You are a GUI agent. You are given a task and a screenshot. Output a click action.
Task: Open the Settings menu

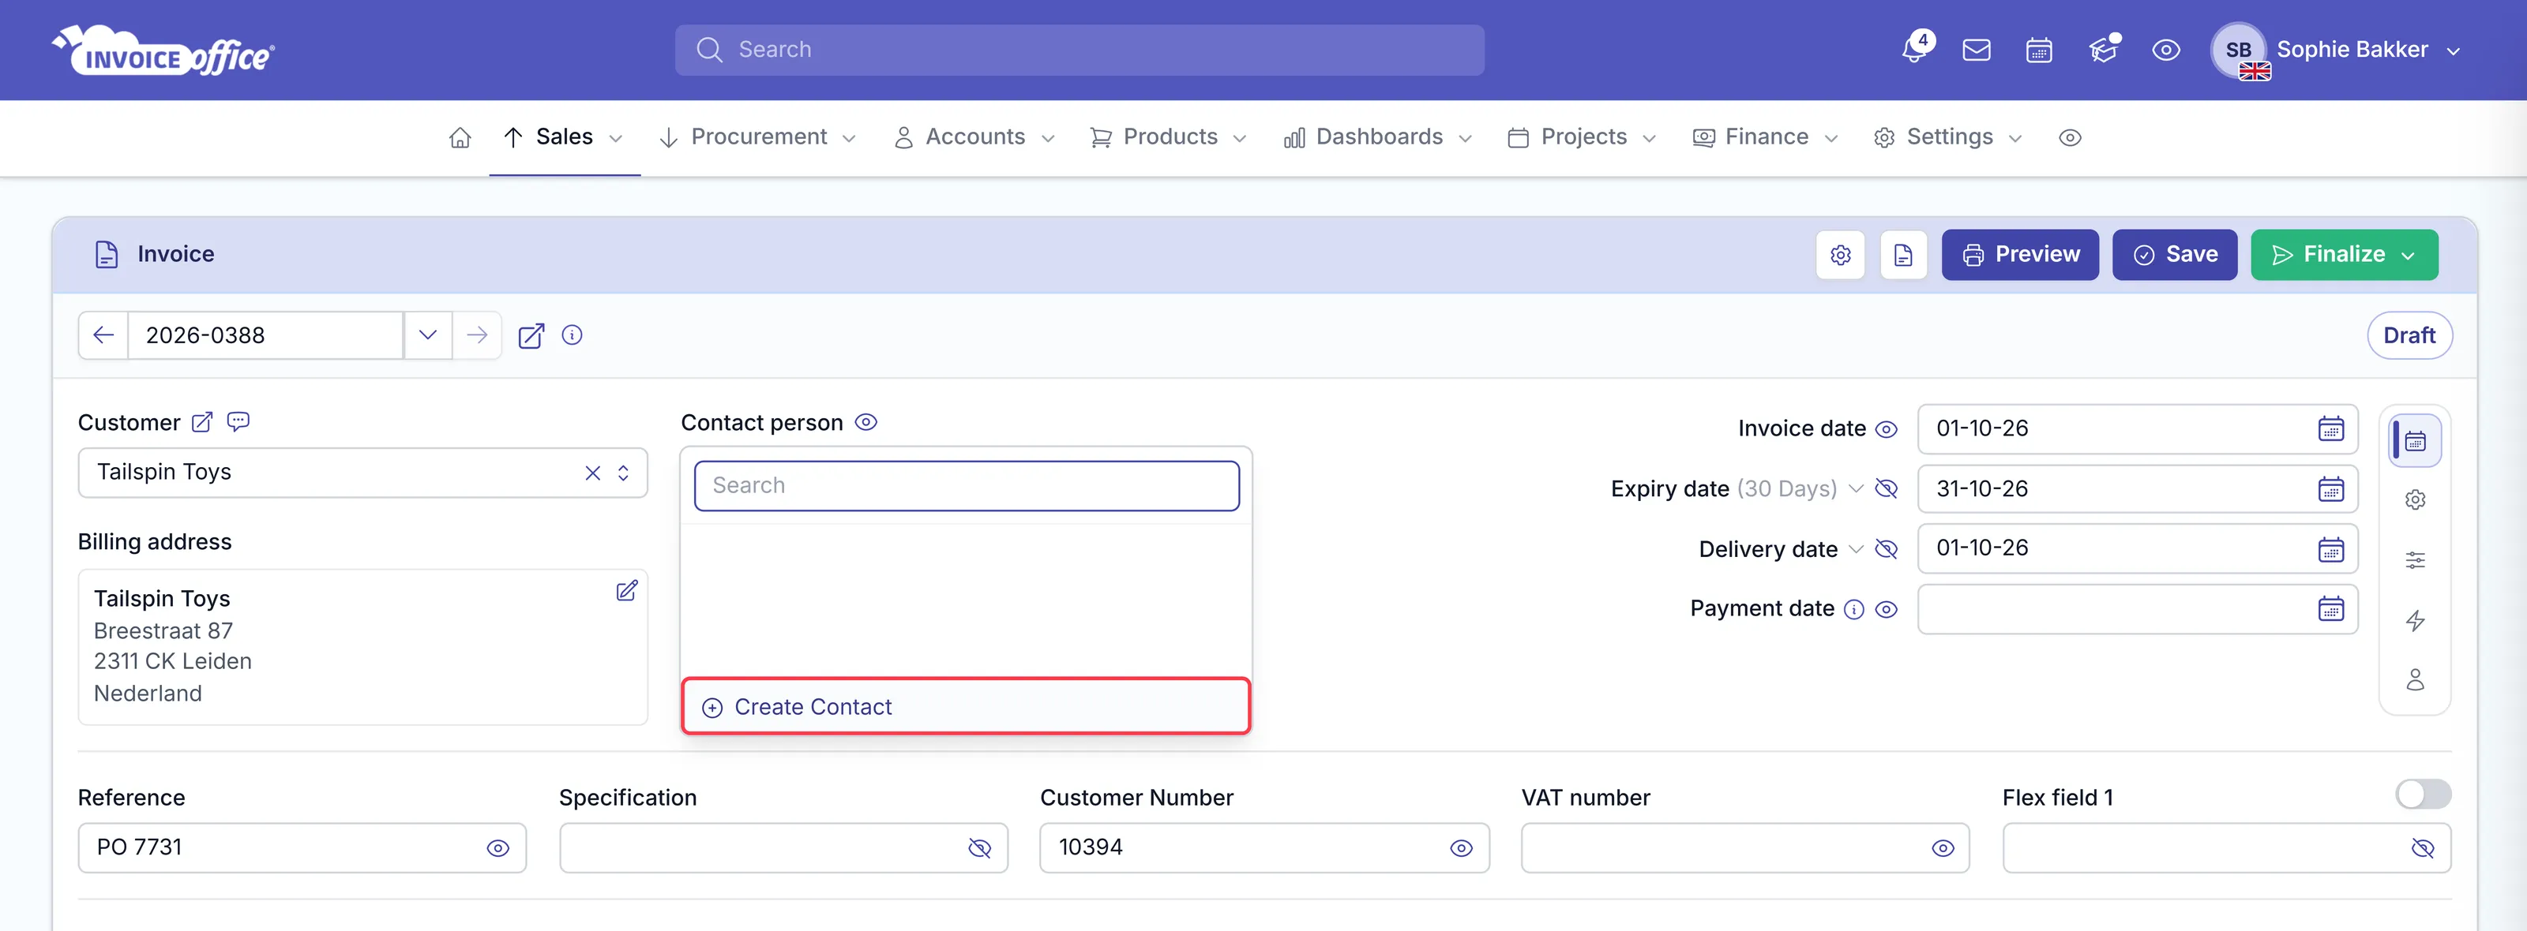(x=1948, y=137)
